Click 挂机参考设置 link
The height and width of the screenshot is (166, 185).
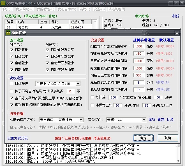coord(144,40)
